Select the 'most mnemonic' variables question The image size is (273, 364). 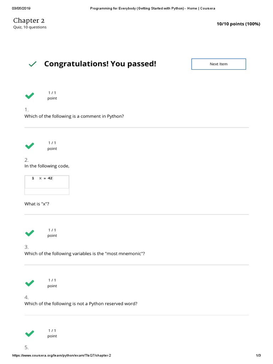click(x=85, y=253)
